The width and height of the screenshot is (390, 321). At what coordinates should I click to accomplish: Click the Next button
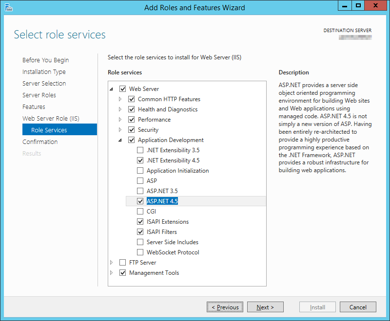tap(265, 307)
